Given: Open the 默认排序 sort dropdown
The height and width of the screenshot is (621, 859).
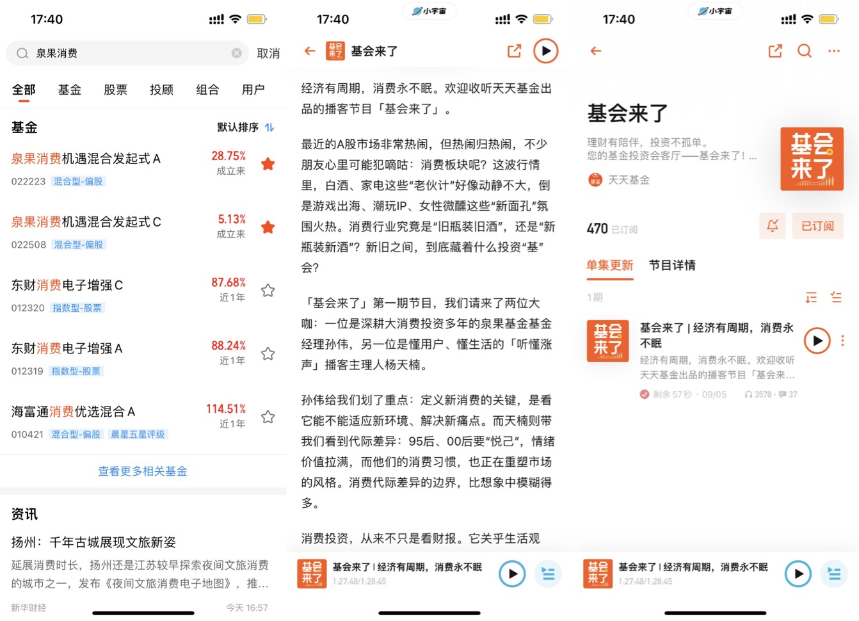Looking at the screenshot, I should (246, 127).
